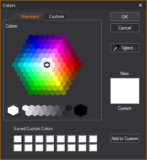Click Add to Custom button
Image resolution: width=147 pixels, height=160 pixels.
click(x=125, y=139)
